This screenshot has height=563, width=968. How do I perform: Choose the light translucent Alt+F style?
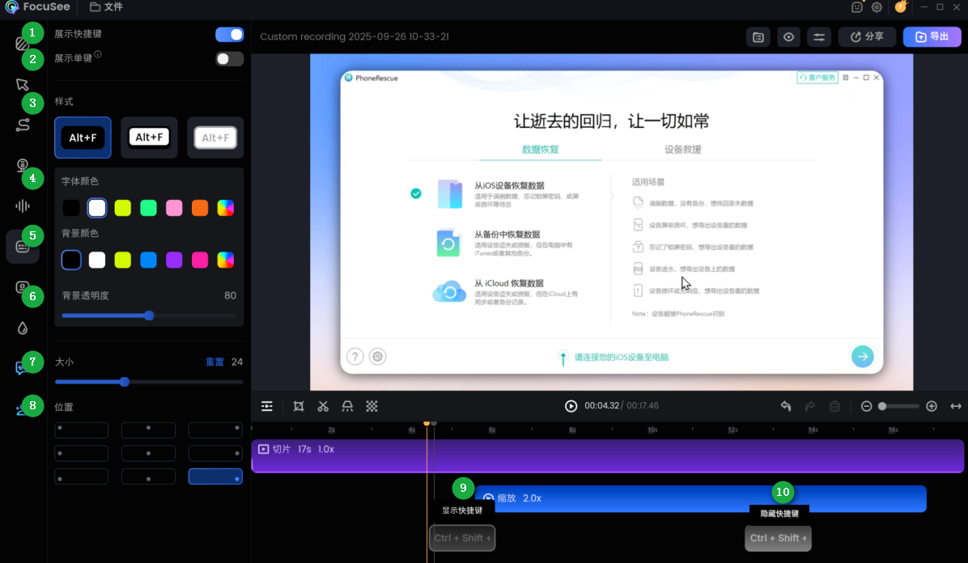click(215, 138)
